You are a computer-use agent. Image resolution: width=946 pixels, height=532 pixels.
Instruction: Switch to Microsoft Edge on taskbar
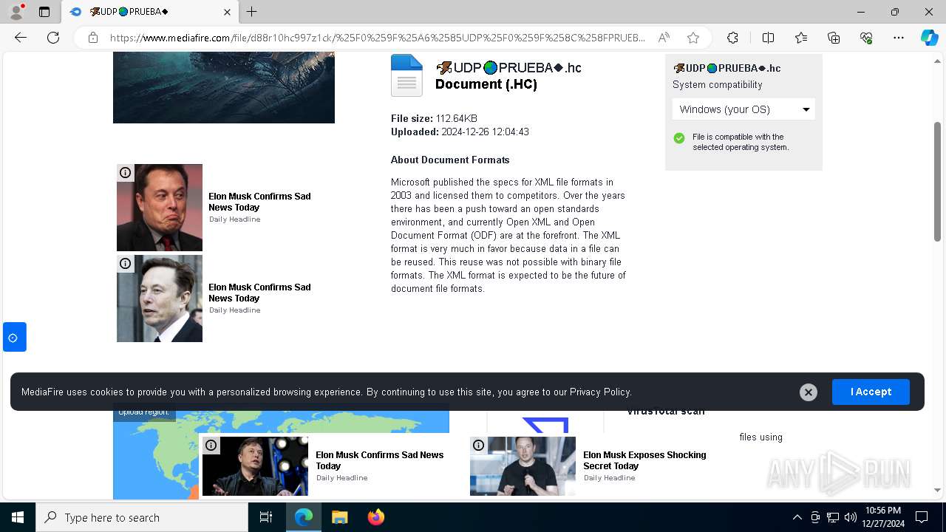point(304,517)
